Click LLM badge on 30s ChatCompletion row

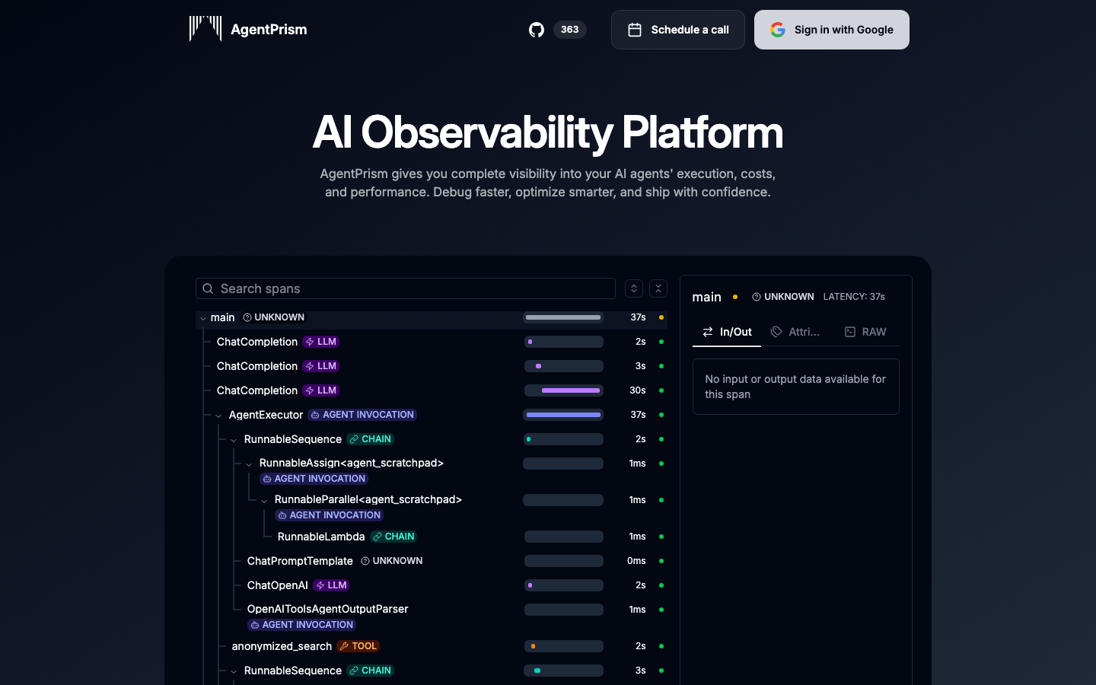pos(321,390)
